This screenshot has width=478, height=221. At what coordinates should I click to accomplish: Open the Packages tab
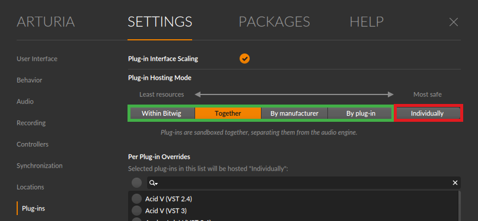pyautogui.click(x=274, y=22)
